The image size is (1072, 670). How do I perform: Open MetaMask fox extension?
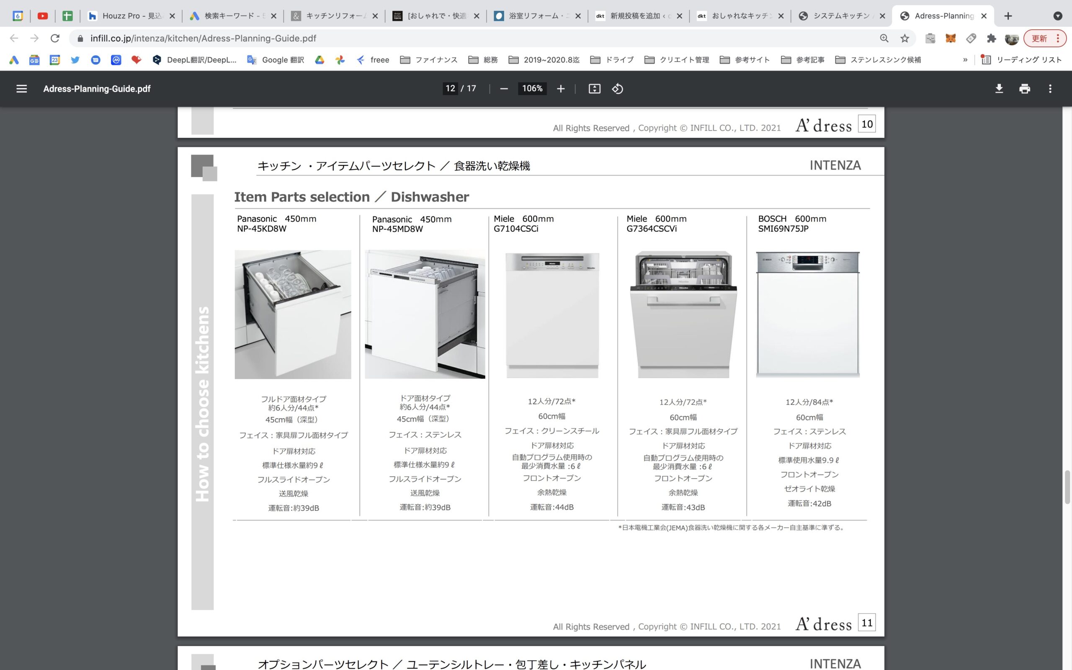point(951,39)
